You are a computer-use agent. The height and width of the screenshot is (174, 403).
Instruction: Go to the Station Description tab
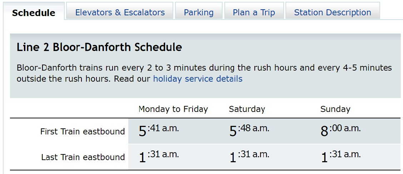tap(333, 12)
